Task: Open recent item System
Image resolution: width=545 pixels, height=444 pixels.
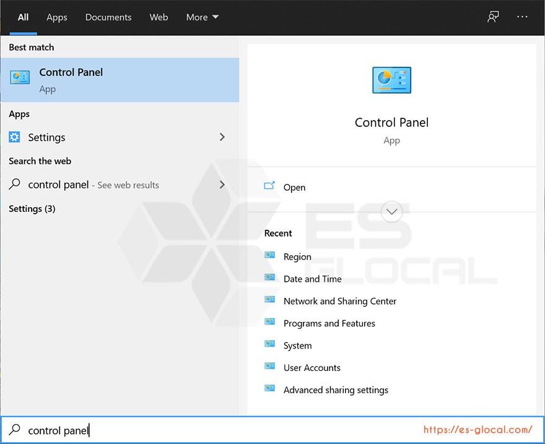Action: point(297,346)
